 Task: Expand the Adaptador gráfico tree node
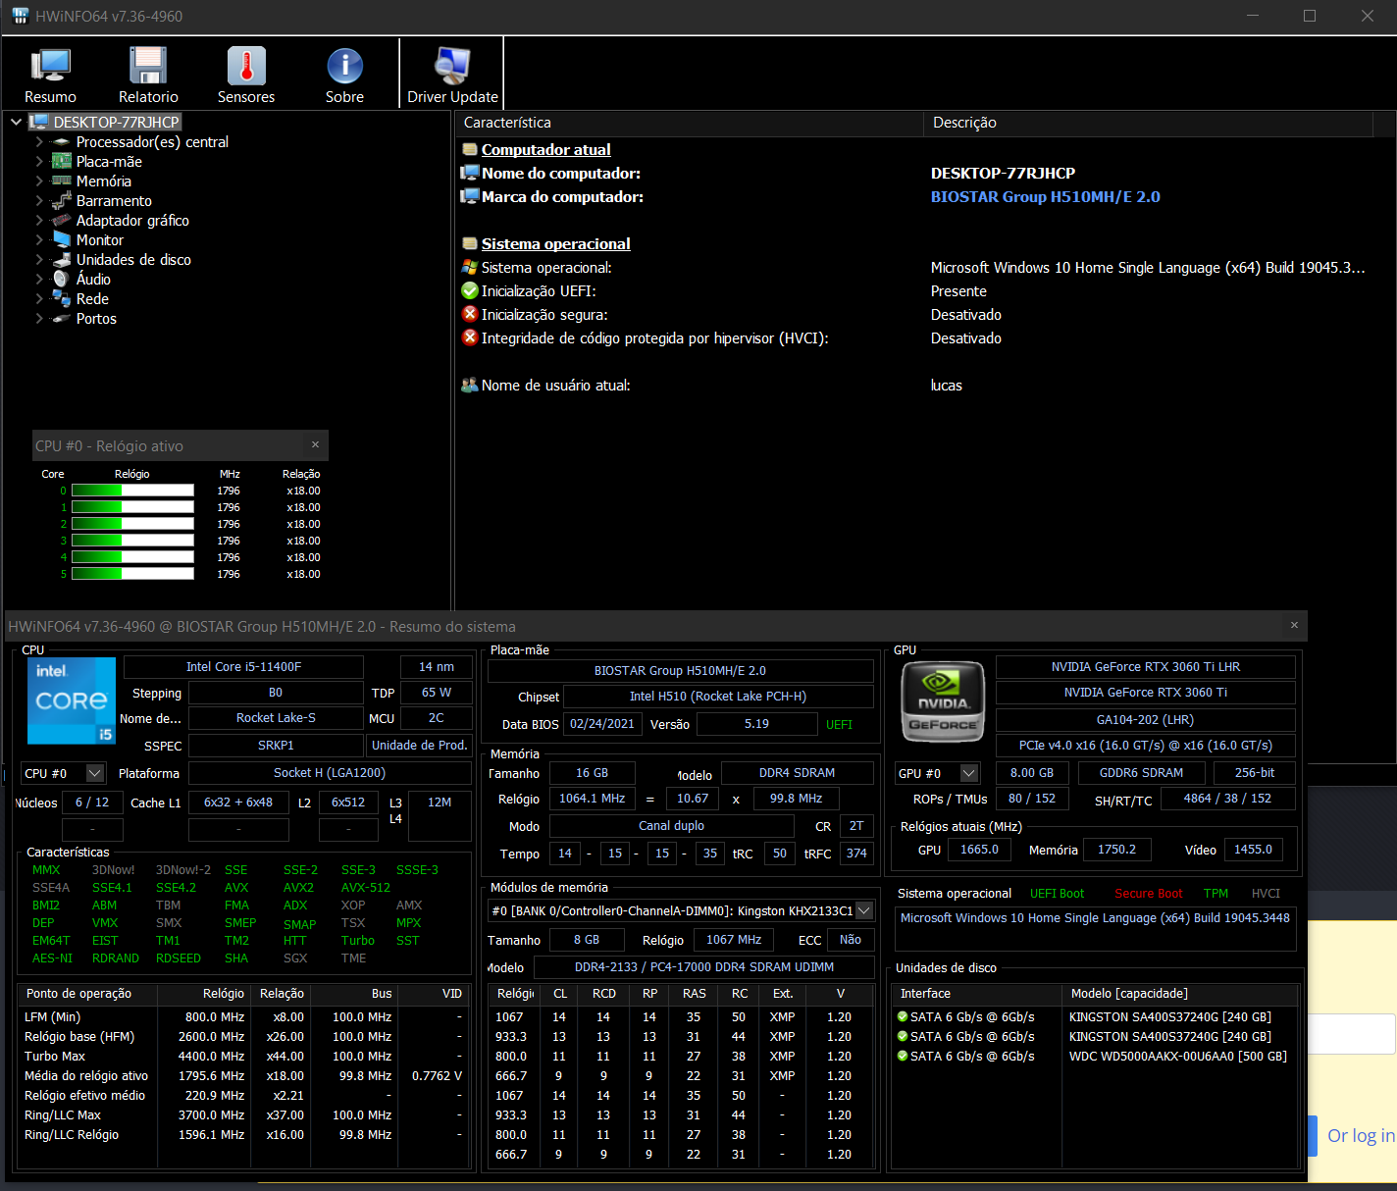39,220
